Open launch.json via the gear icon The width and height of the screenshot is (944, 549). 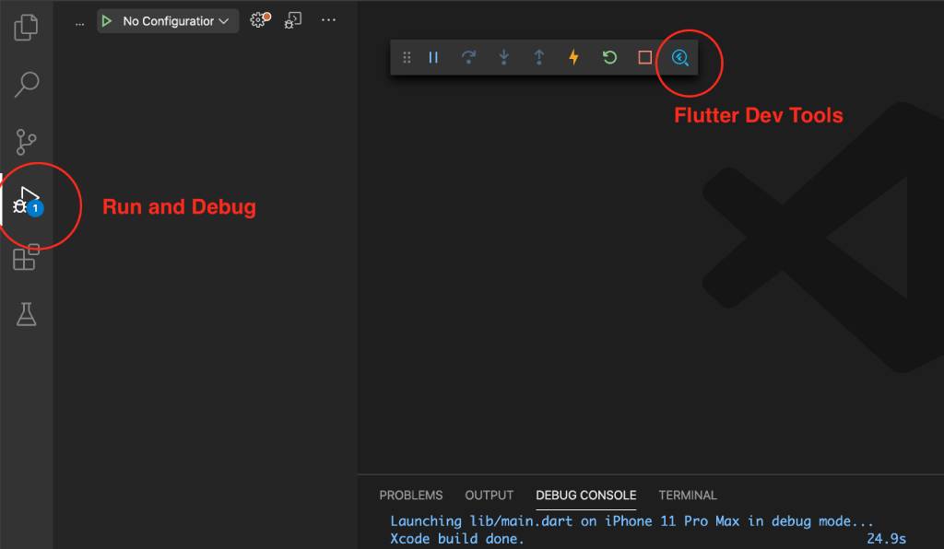260,20
